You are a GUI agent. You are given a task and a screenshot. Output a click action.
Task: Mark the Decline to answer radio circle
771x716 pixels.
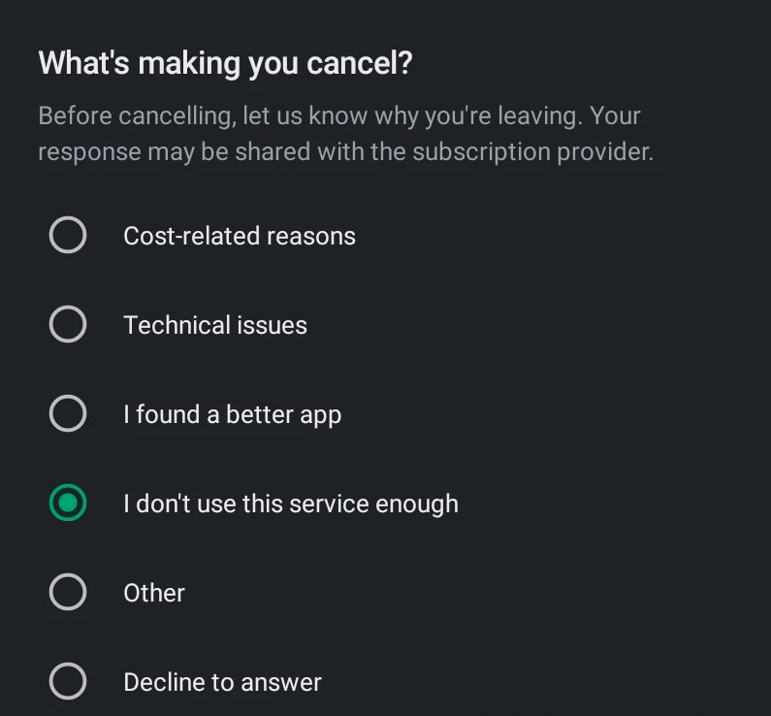click(68, 682)
